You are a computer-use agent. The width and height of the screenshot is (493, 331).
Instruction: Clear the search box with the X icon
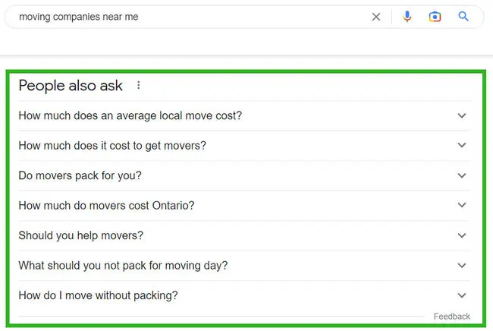[x=376, y=17]
